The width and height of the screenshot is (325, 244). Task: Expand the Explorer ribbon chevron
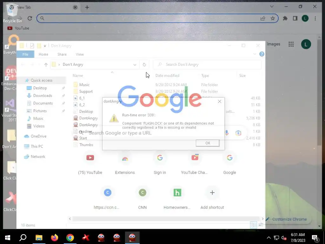[x=255, y=54]
